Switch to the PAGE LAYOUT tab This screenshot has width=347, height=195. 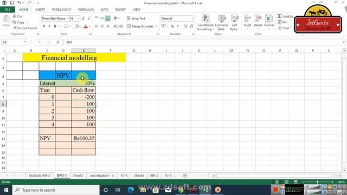tap(61, 10)
